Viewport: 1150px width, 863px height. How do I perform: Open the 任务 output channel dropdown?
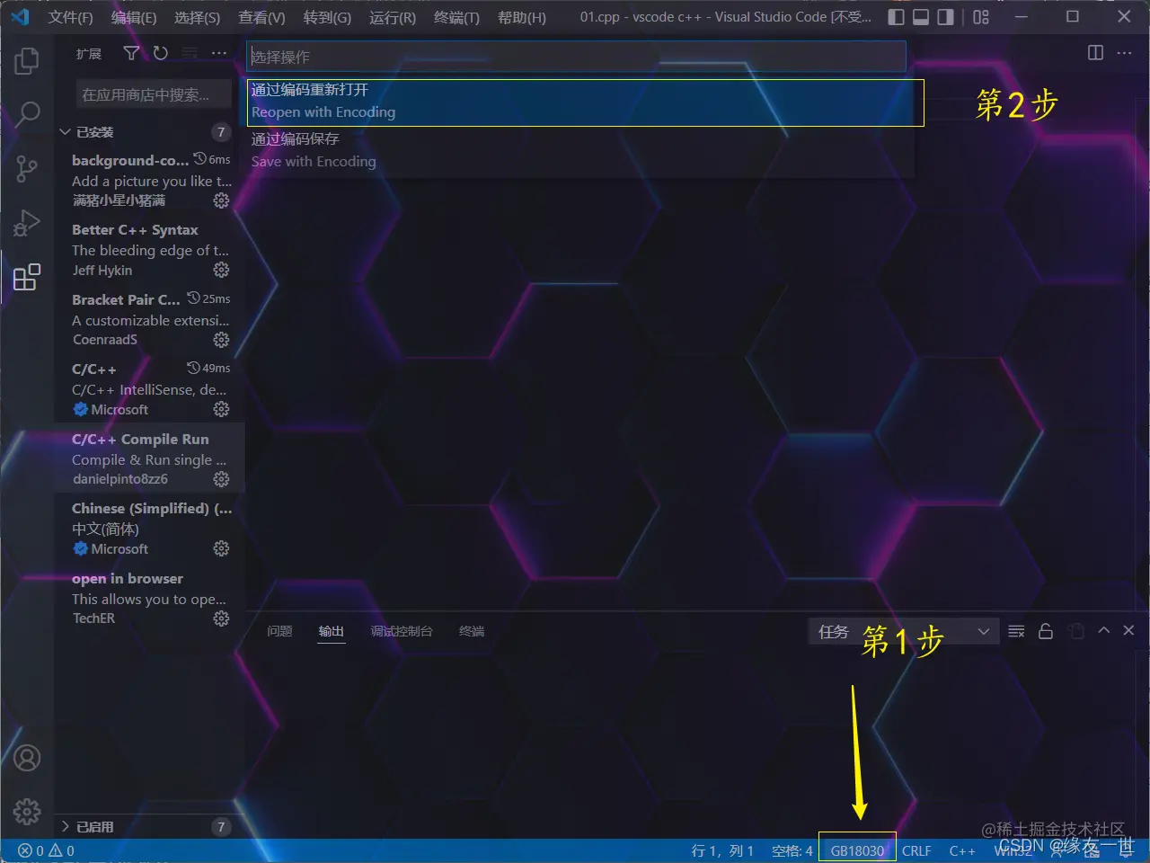pos(902,632)
